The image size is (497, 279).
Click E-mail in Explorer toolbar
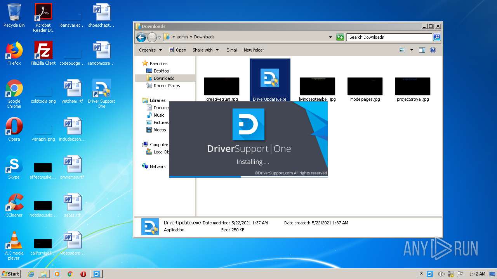click(232, 50)
